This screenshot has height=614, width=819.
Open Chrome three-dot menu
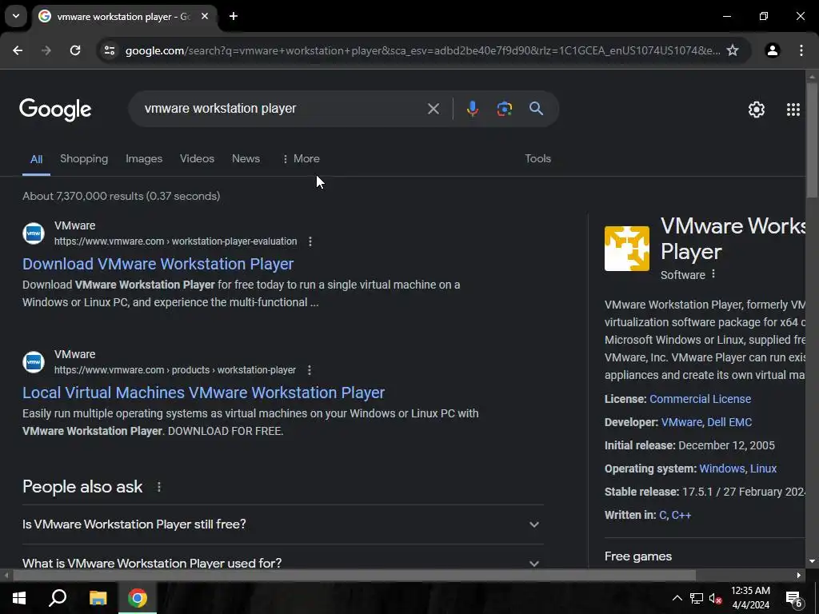801,50
